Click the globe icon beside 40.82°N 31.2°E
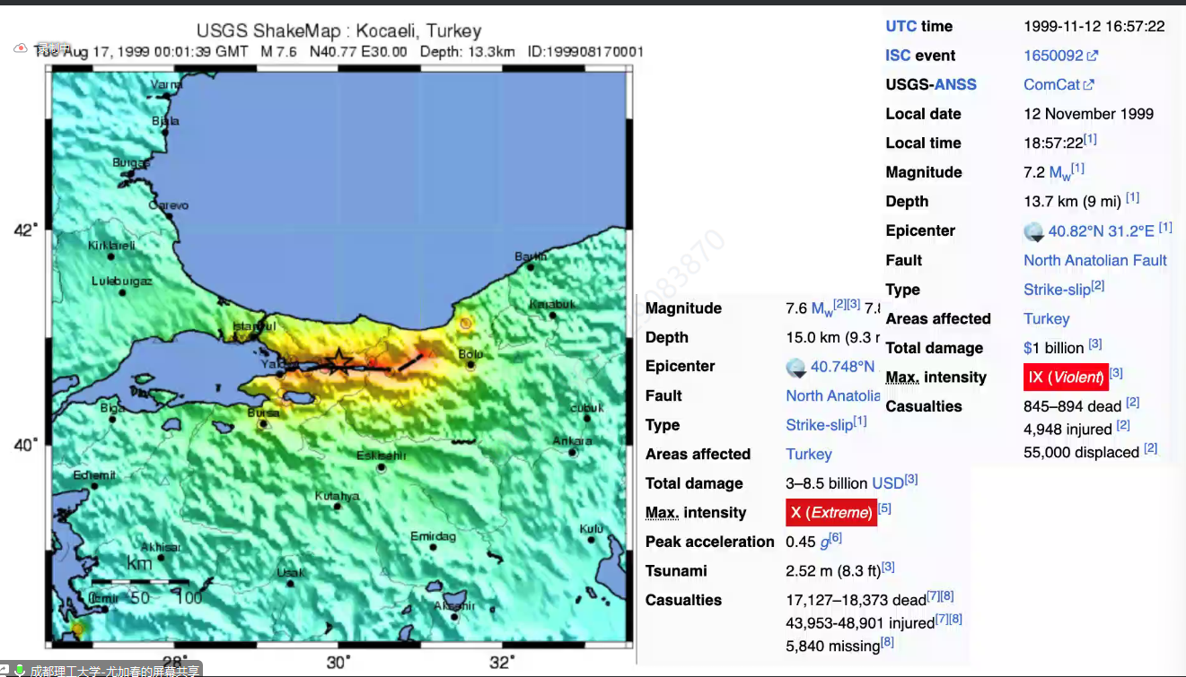 [x=1034, y=231]
